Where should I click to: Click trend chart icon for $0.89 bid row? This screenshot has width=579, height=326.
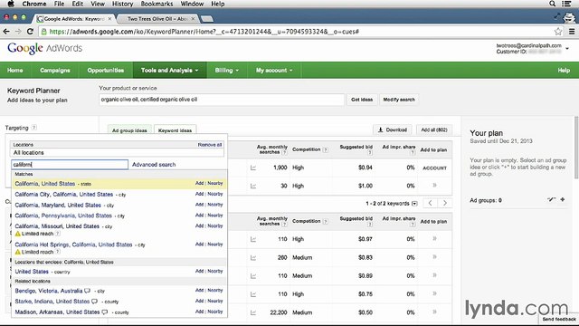point(253,276)
